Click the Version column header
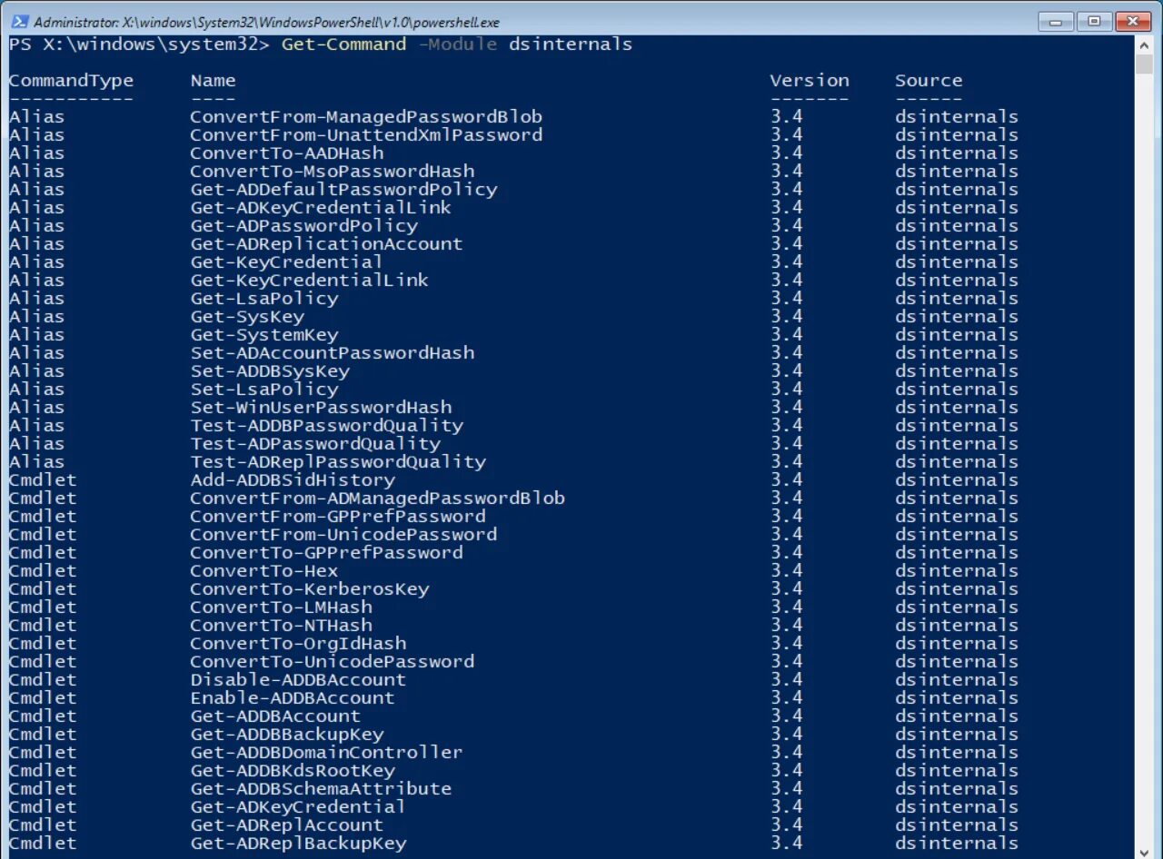This screenshot has width=1163, height=859. [x=810, y=81]
